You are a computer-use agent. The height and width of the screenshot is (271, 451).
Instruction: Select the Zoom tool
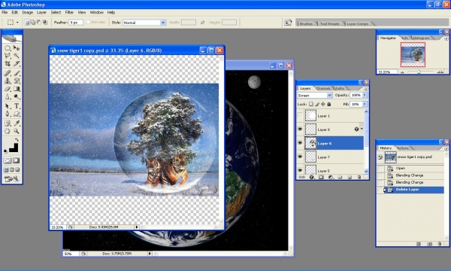click(x=17, y=131)
